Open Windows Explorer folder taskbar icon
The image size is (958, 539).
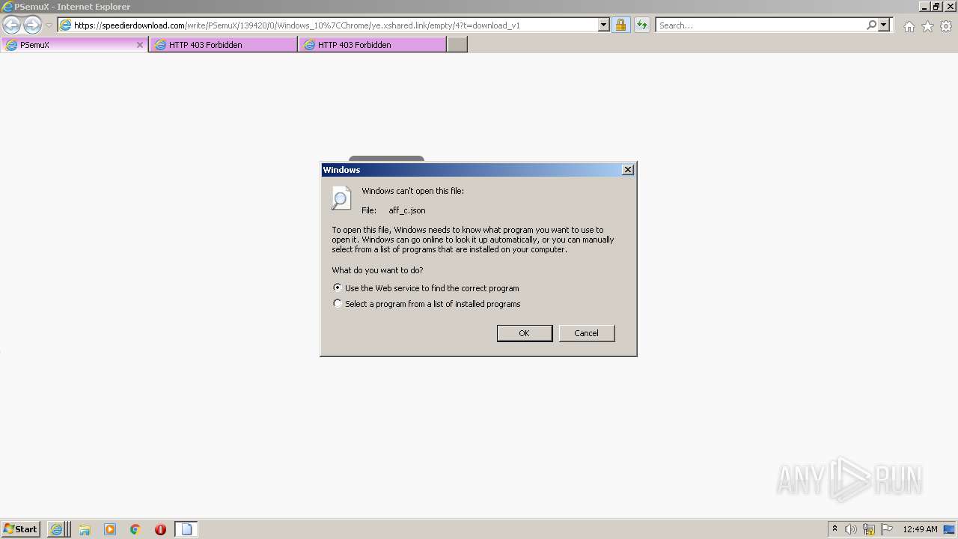(85, 529)
